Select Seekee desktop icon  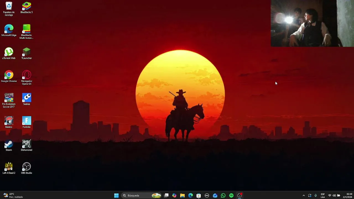point(27,99)
